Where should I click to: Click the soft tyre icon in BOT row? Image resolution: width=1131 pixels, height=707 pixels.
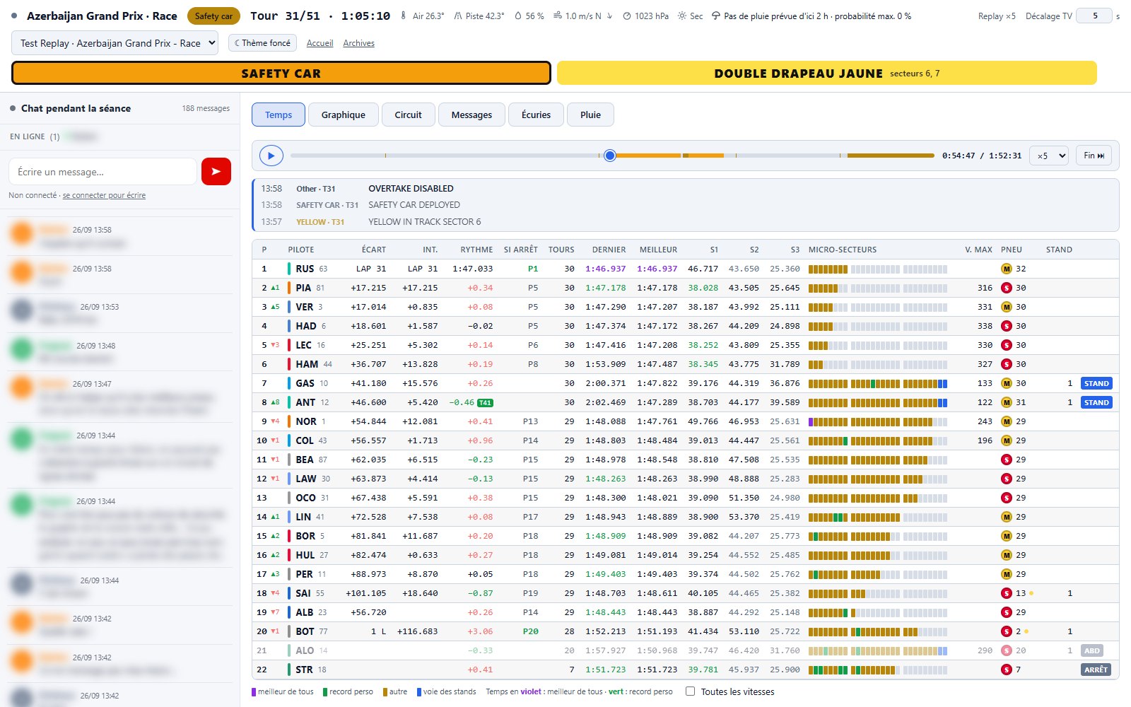click(1007, 631)
